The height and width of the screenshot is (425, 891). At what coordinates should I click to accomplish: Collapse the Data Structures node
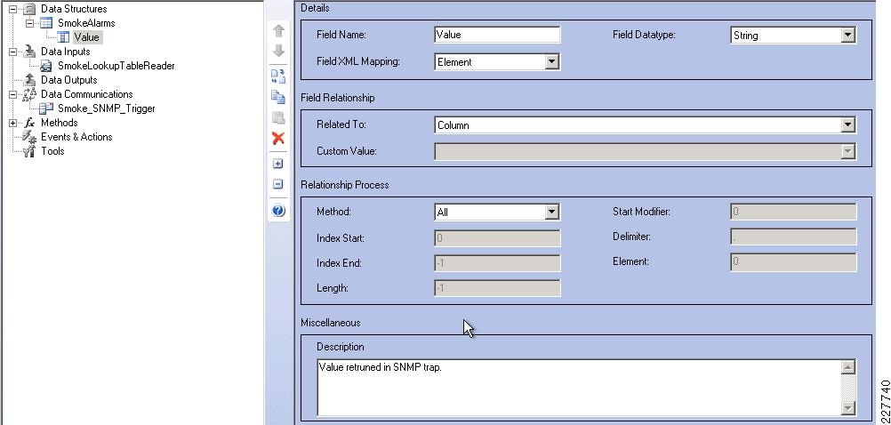(x=13, y=9)
